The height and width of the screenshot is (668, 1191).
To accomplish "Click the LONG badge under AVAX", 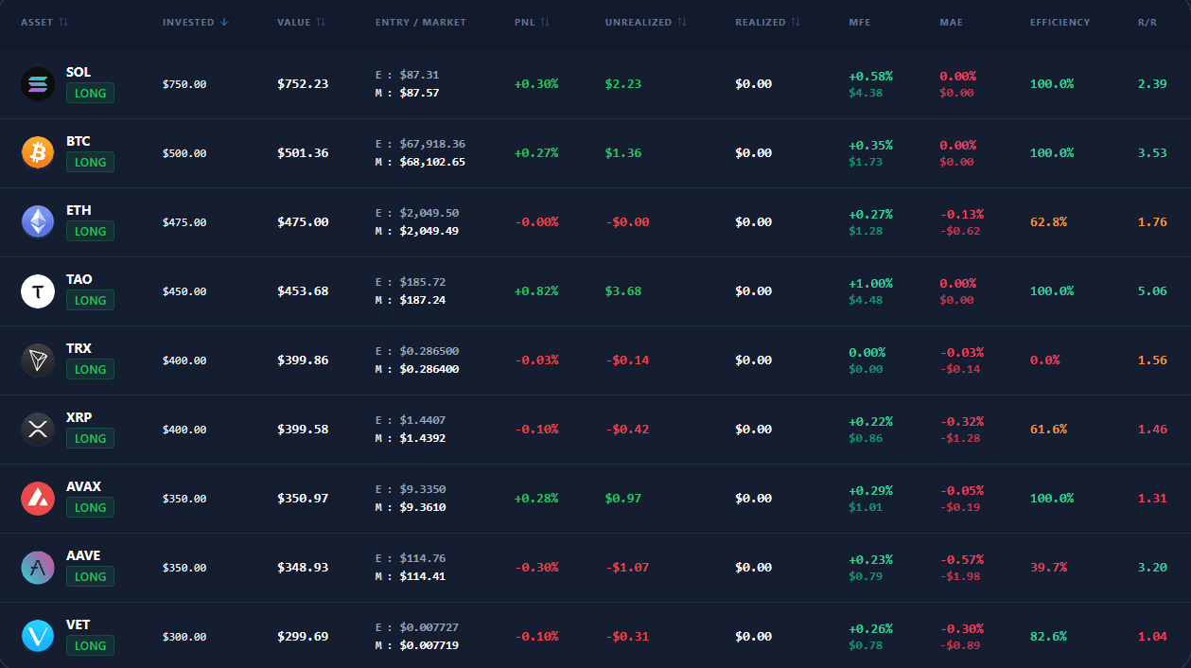I will click(90, 507).
